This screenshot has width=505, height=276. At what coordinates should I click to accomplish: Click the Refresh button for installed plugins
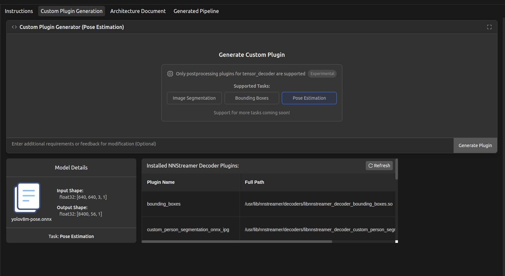pyautogui.click(x=379, y=166)
